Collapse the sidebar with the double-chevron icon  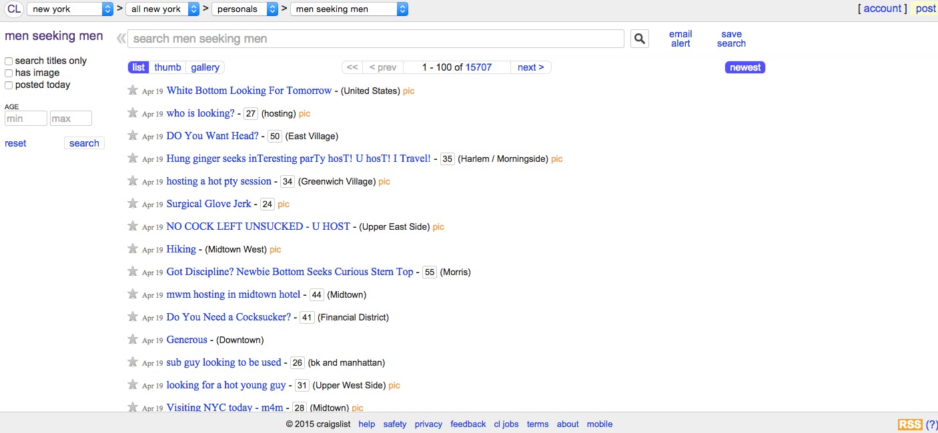pos(121,39)
